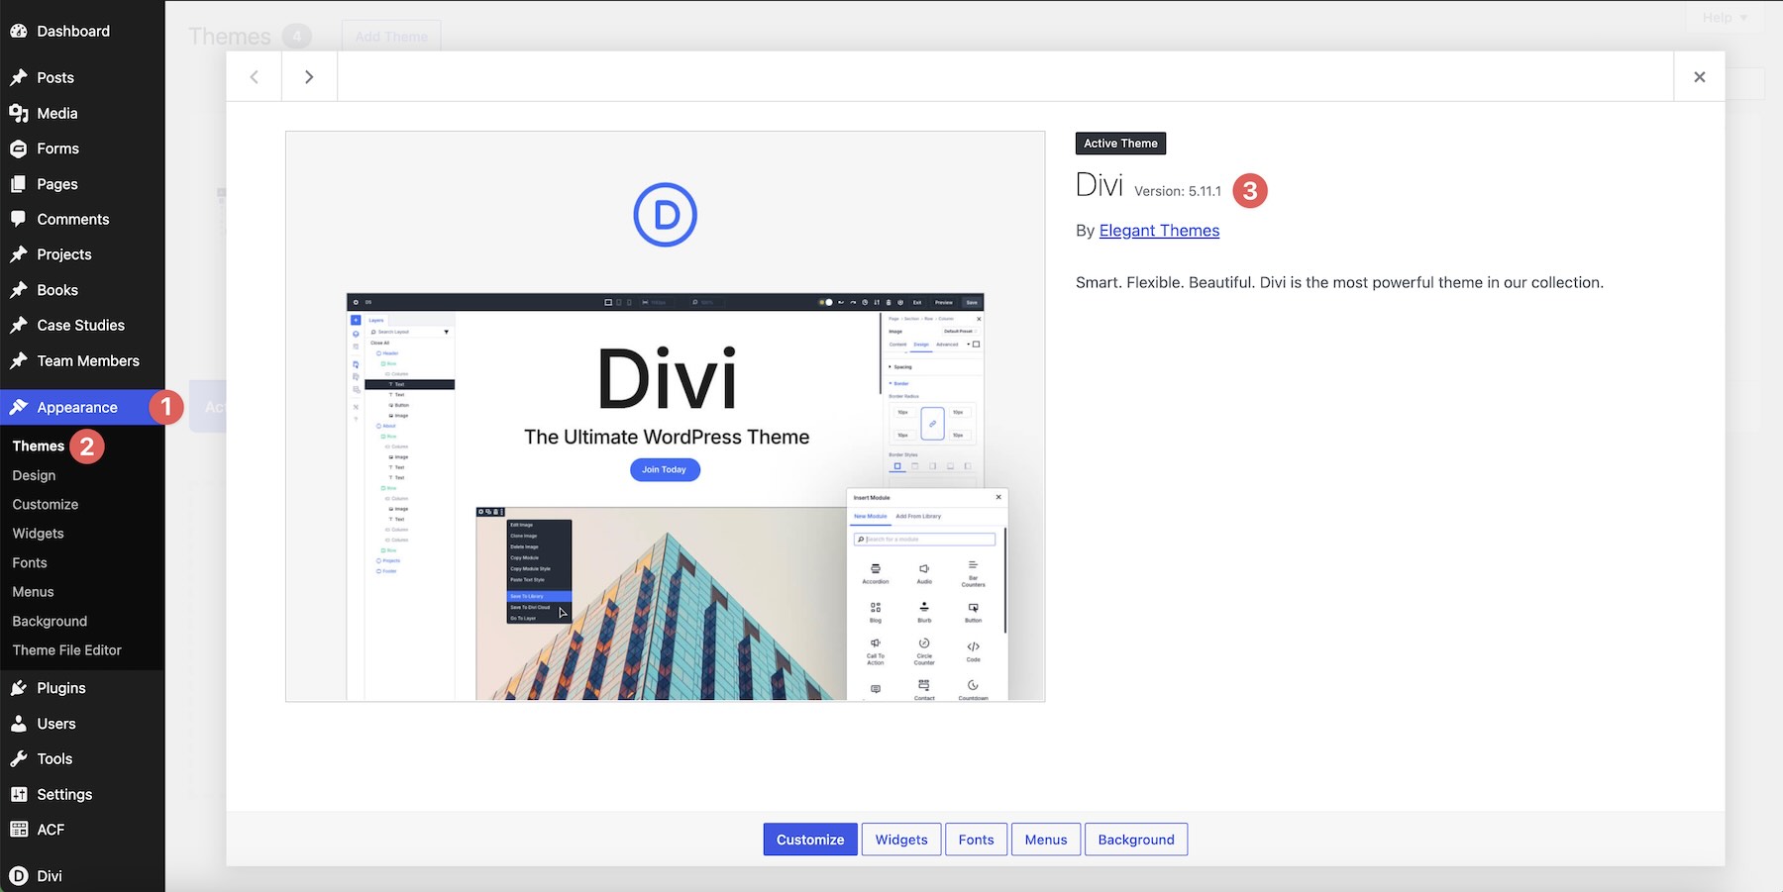Screen dimensions: 1783x892
Task: Click the Users person icon
Action: click(x=18, y=724)
